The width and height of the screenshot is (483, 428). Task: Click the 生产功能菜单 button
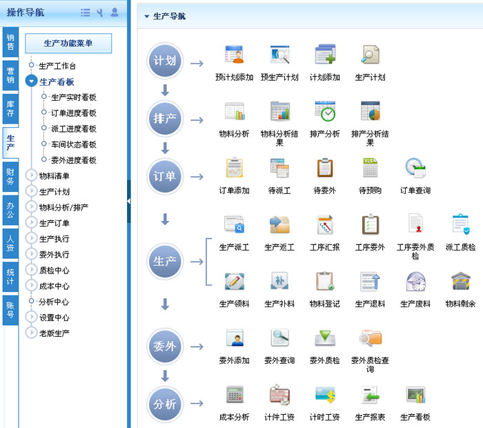(x=68, y=43)
